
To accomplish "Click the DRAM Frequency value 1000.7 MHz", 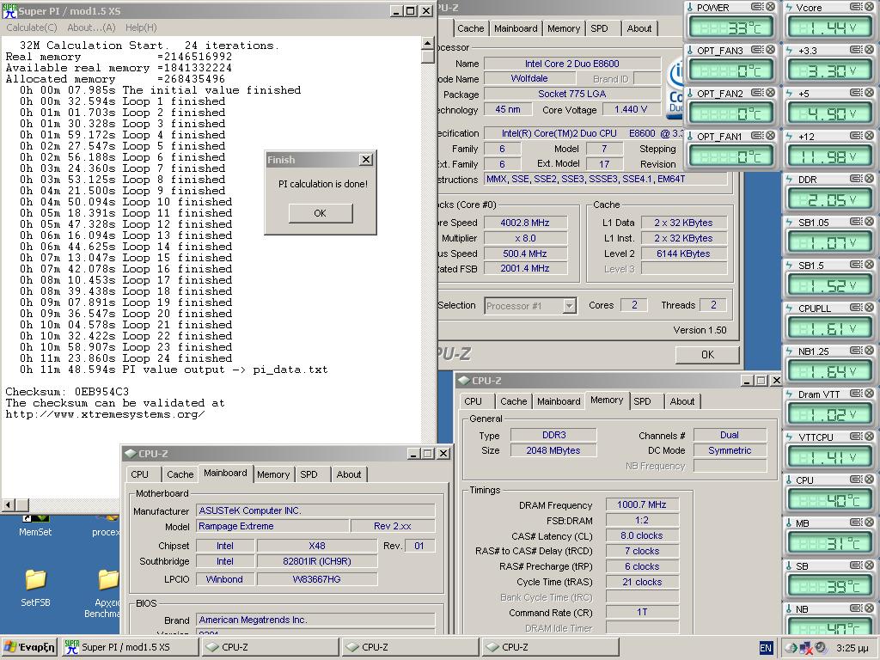I will tap(642, 504).
